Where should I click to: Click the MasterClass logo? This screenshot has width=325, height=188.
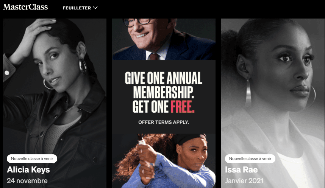click(25, 7)
